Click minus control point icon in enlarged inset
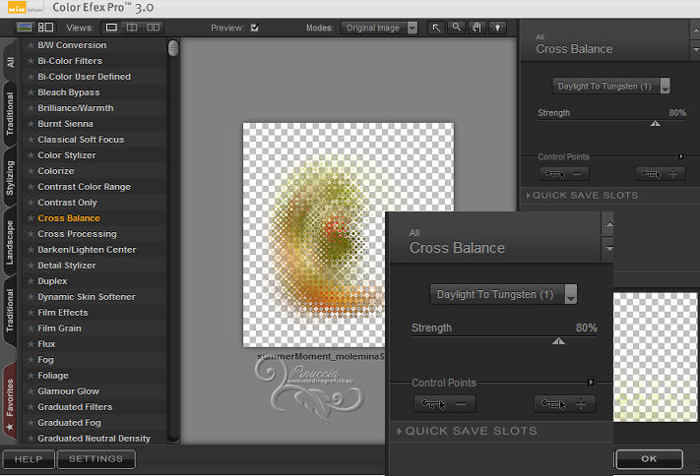This screenshot has width=700, height=476. [x=444, y=404]
